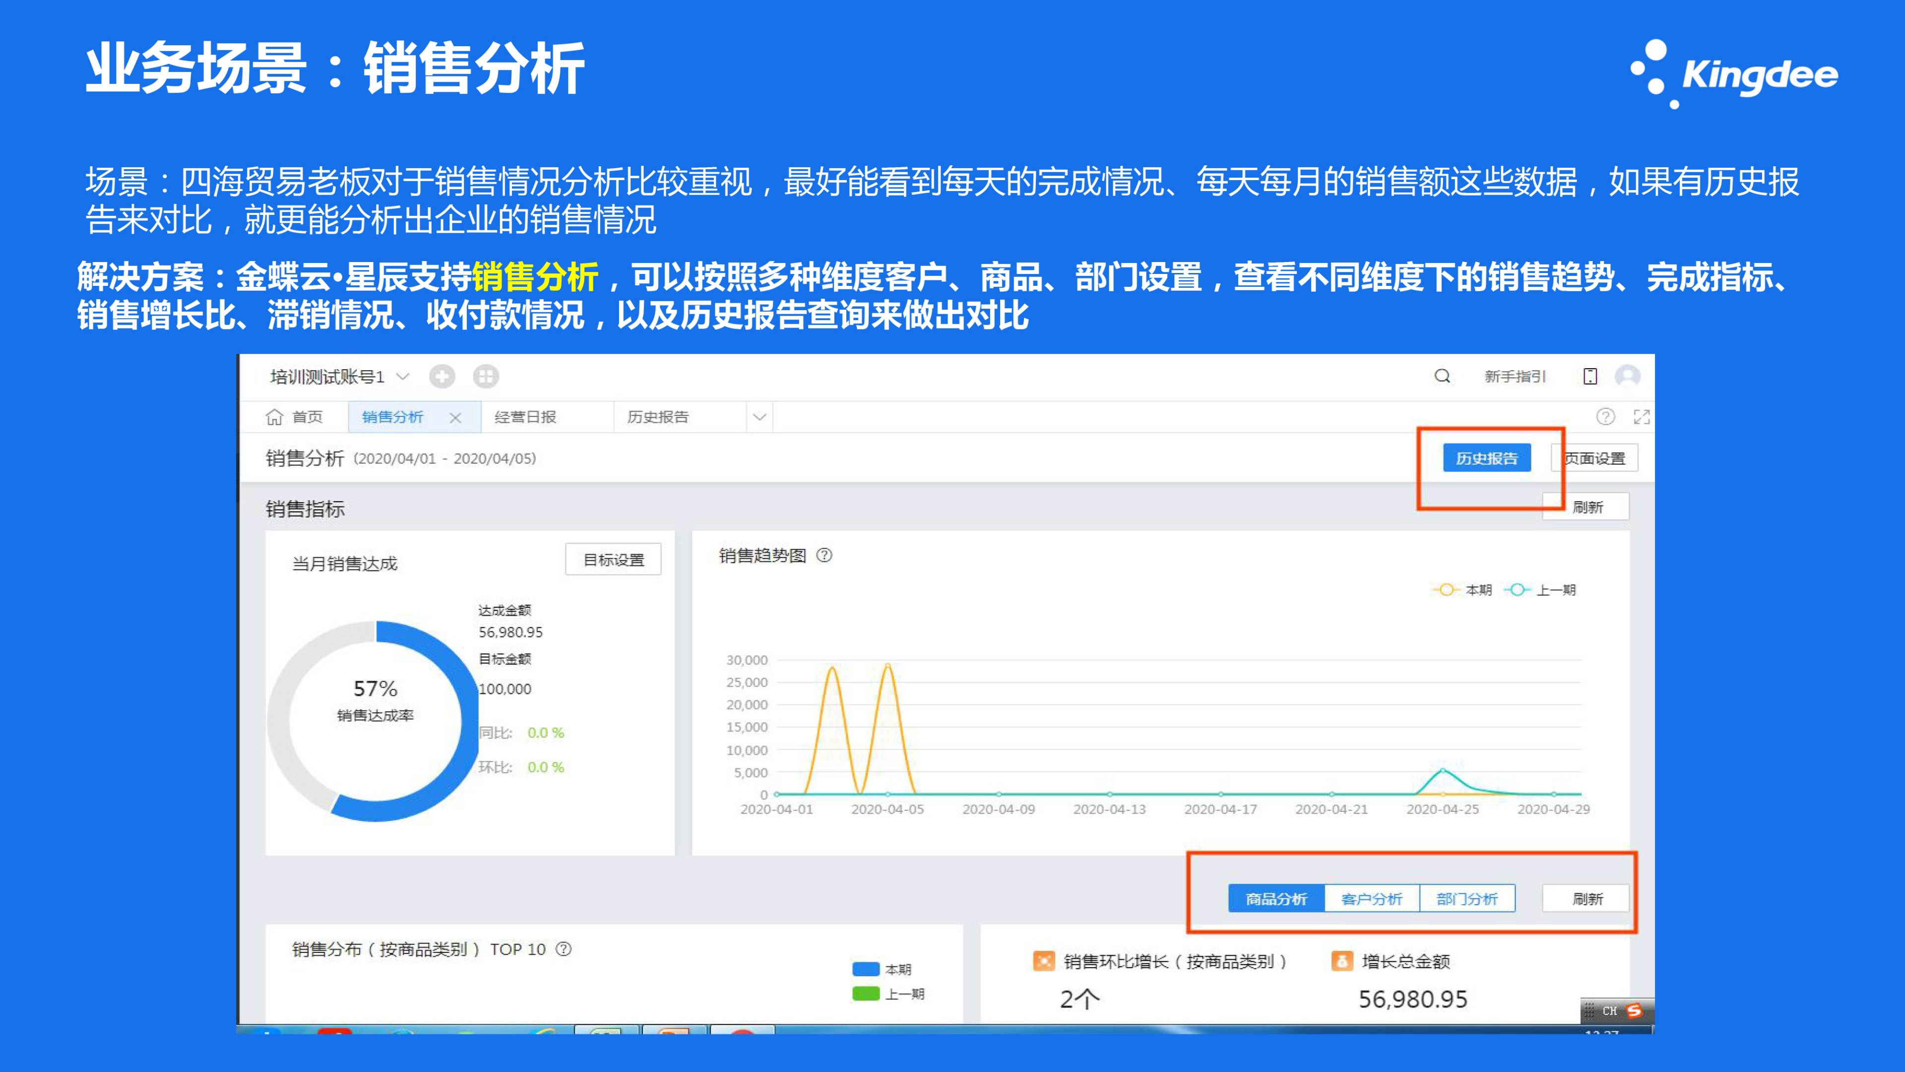Close the 销售分析 tab

point(455,417)
